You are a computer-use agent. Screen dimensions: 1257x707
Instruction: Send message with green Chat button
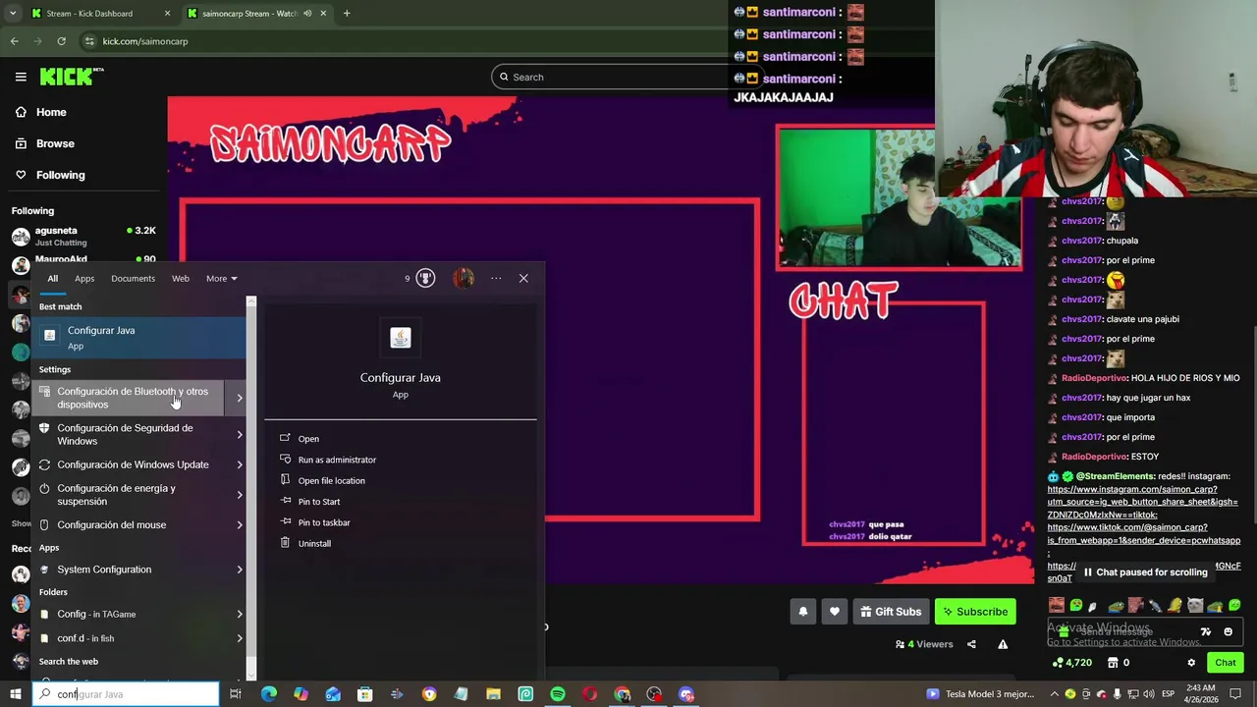pos(1226,663)
